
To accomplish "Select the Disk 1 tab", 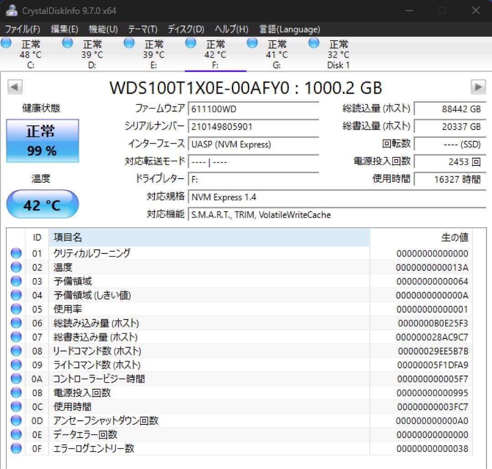I will point(337,54).
